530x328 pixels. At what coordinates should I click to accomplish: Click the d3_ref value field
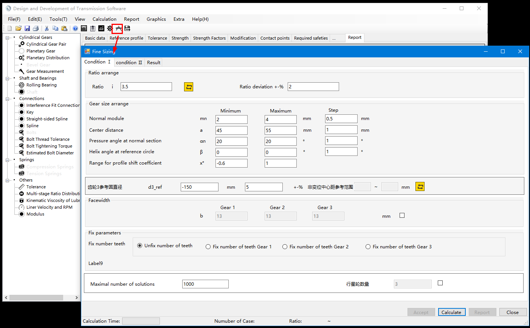click(x=200, y=187)
